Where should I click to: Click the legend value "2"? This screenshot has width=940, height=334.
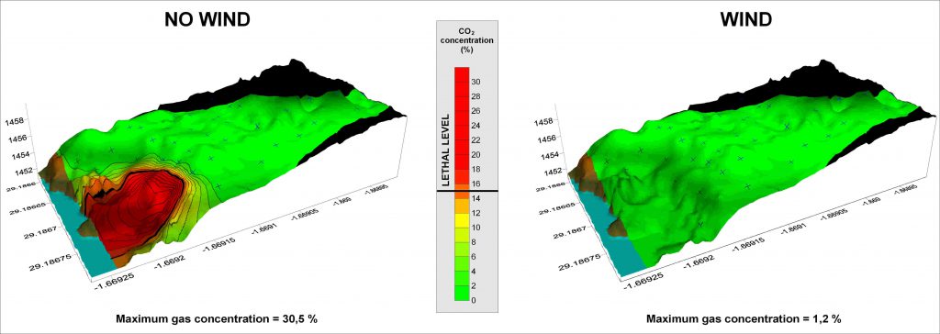pos(475,285)
